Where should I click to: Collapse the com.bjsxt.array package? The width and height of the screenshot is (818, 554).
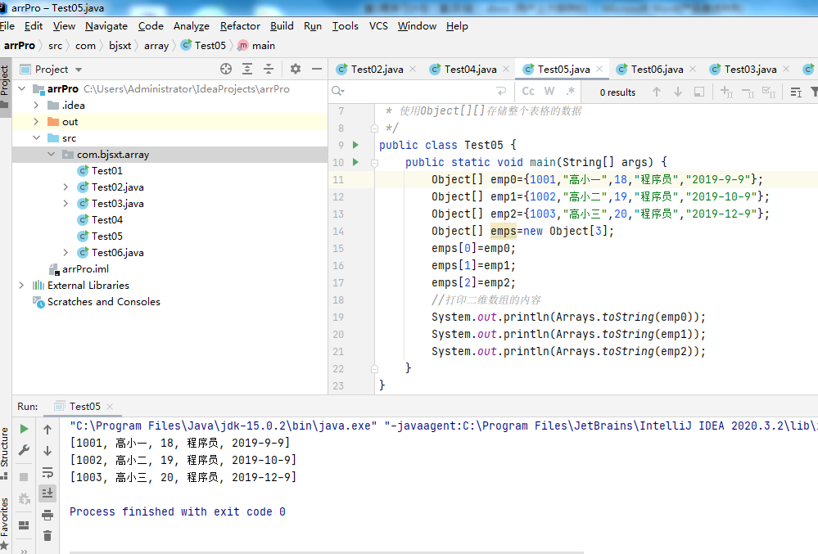(51, 155)
